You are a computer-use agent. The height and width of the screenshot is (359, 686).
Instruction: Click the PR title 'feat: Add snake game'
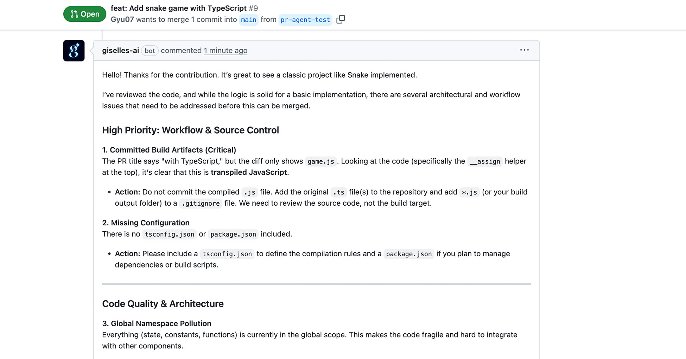[178, 8]
